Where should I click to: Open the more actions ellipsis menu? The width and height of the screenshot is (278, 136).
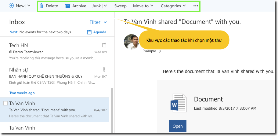[196, 6]
